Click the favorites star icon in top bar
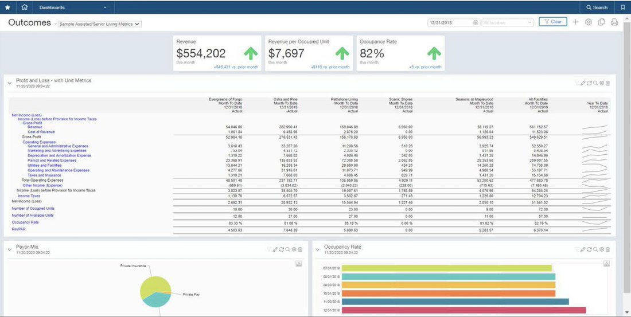The height and width of the screenshot is (317, 631). pos(8,7)
